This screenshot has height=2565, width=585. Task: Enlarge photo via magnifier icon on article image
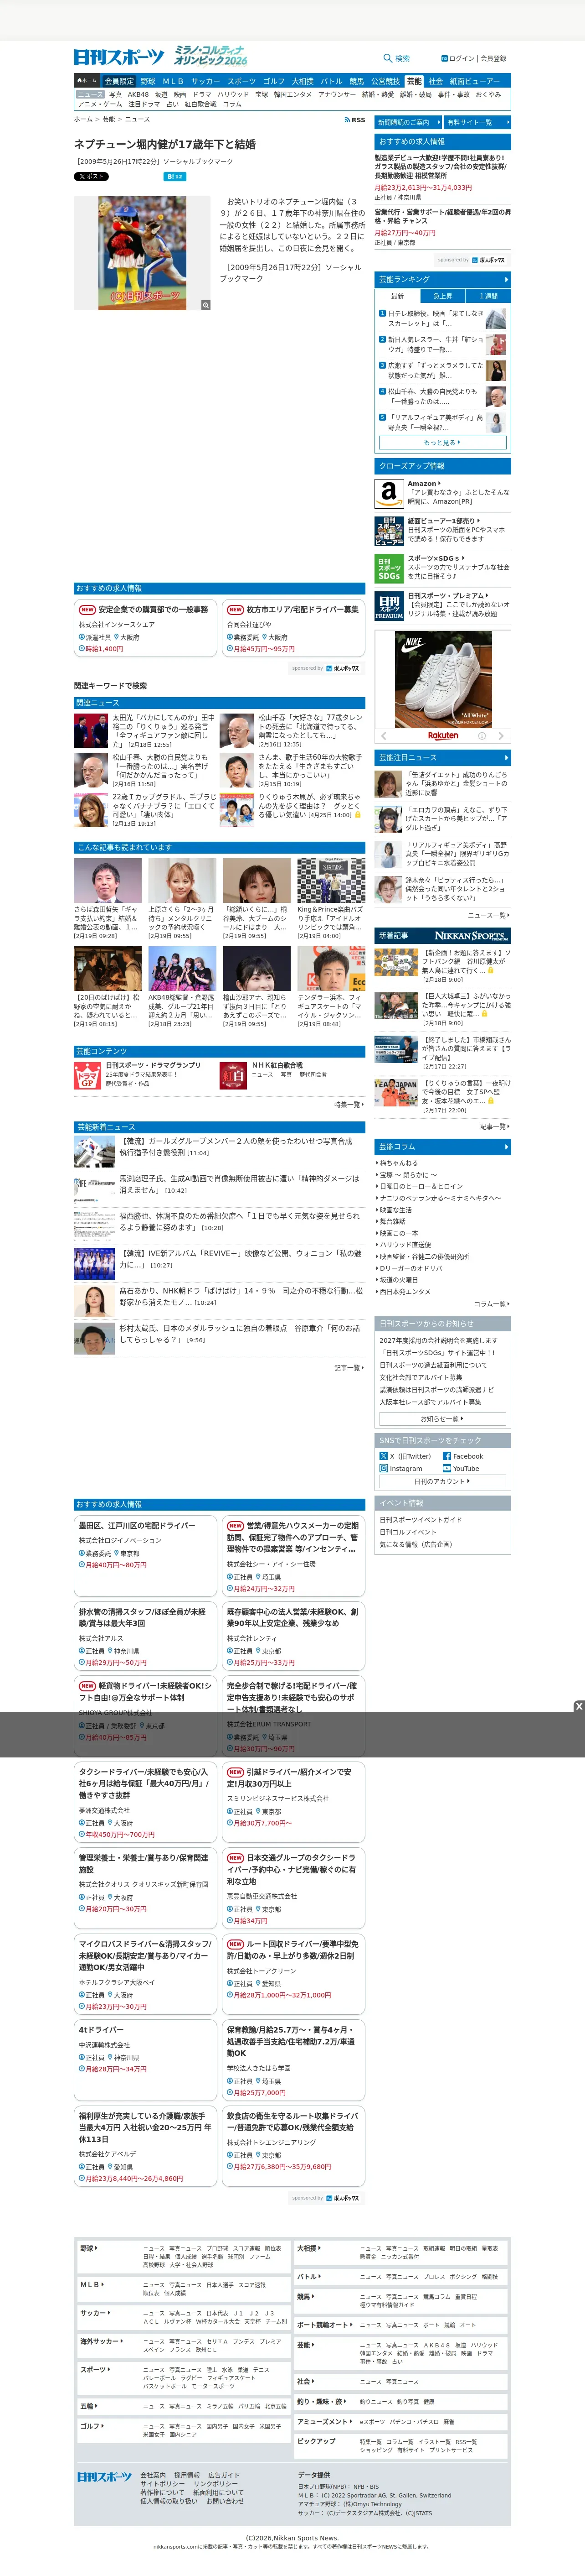[x=206, y=305]
